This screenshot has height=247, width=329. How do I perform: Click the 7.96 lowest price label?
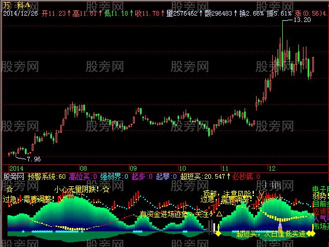(x=34, y=159)
